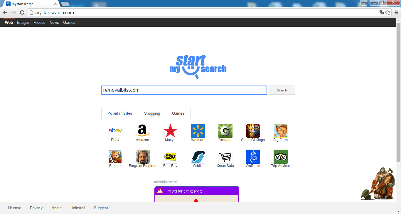The width and height of the screenshot is (401, 214).
Task: Open the Groupon shortcut icon
Action: click(x=225, y=131)
